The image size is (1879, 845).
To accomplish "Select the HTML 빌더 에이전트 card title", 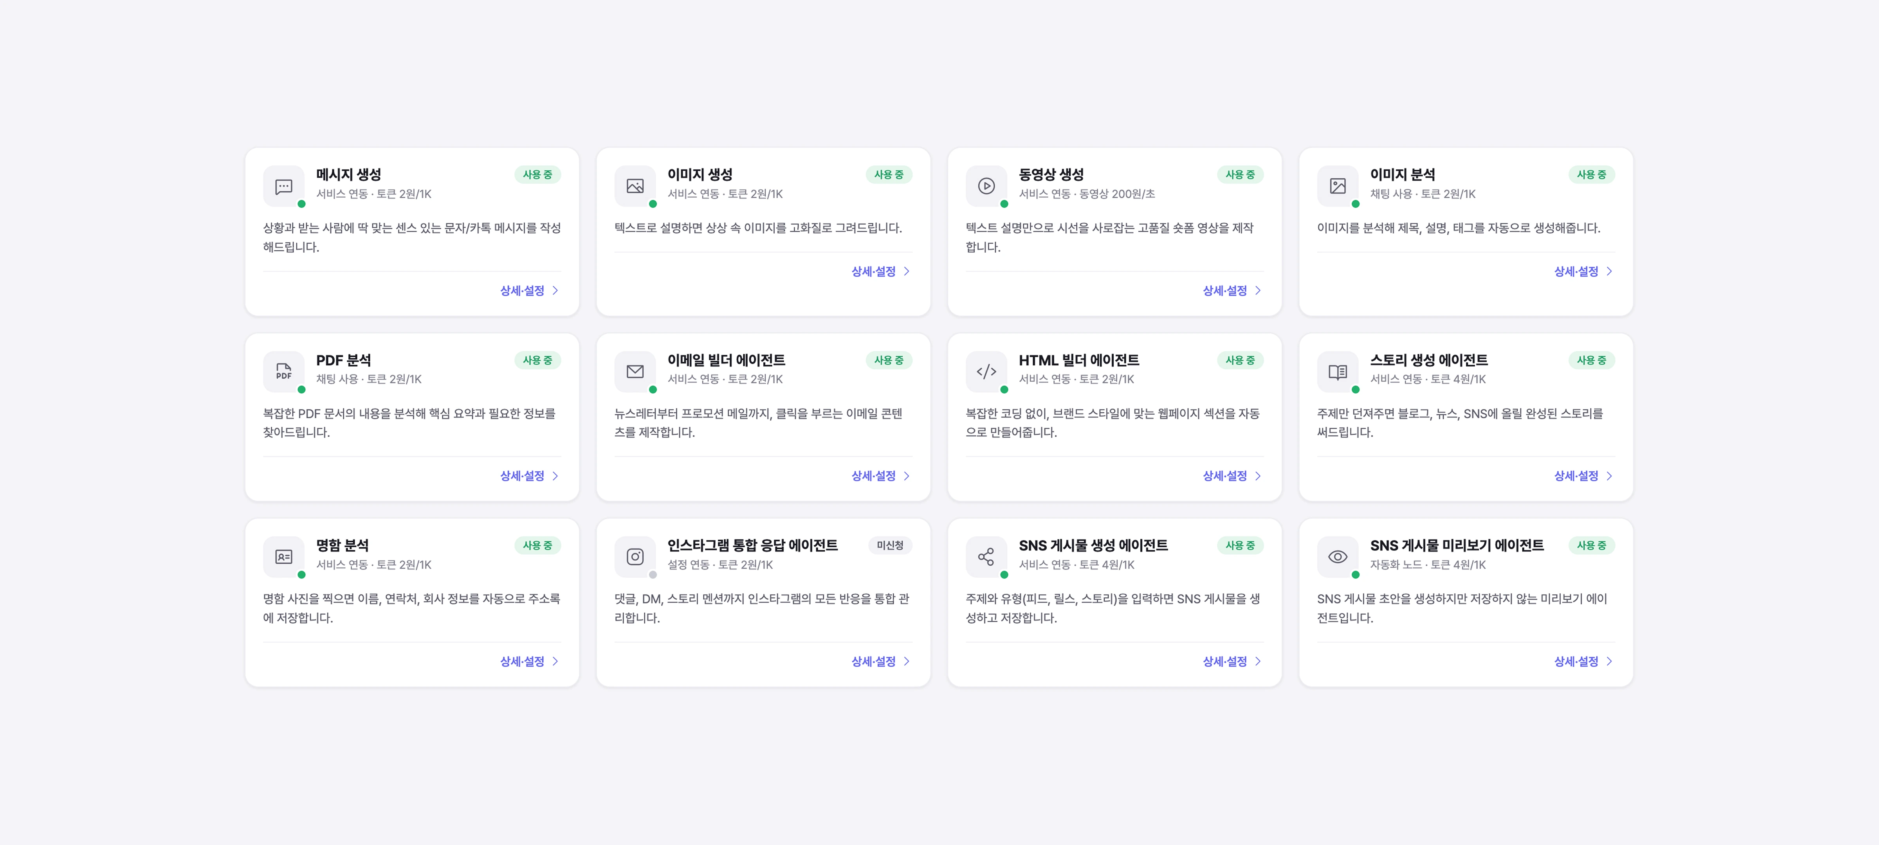I will [1079, 360].
